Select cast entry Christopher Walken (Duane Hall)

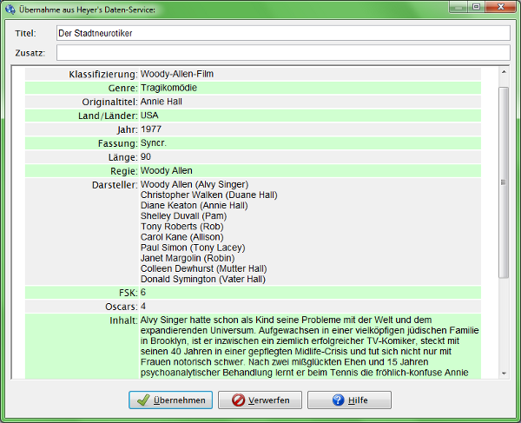tap(208, 195)
